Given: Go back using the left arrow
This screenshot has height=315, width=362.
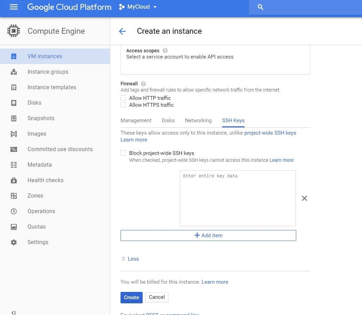Looking at the screenshot, I should tap(122, 31).
